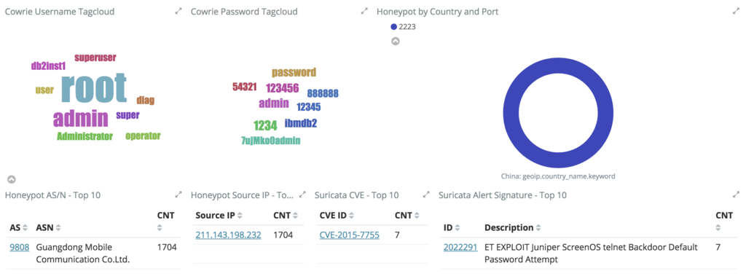Click 'Administrator' username tag

[x=85, y=137]
